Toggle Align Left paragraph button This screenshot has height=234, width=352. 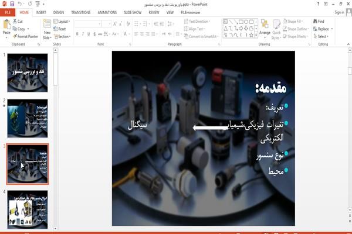pyautogui.click(x=136, y=34)
